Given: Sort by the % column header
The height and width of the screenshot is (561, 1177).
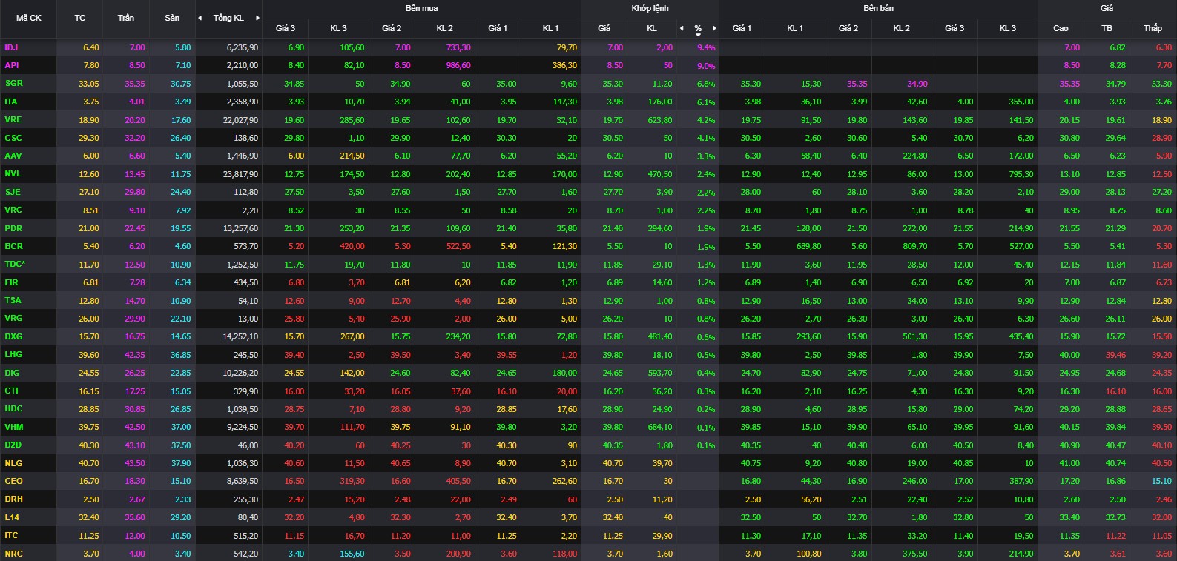Looking at the screenshot, I should click(698, 29).
